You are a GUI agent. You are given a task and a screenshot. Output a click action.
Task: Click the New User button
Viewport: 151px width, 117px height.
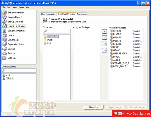point(94,107)
